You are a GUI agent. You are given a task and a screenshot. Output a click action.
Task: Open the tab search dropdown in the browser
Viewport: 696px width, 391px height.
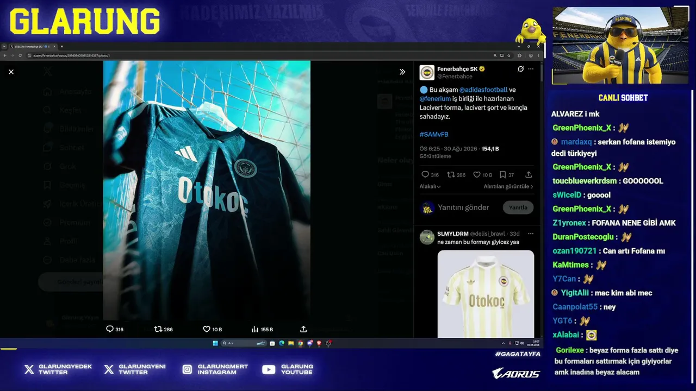(x=4, y=47)
